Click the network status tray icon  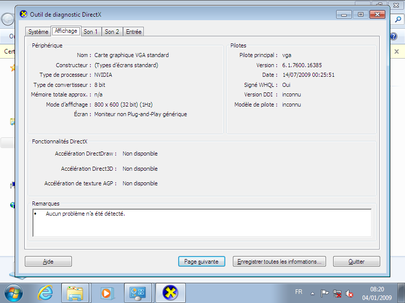337,293
